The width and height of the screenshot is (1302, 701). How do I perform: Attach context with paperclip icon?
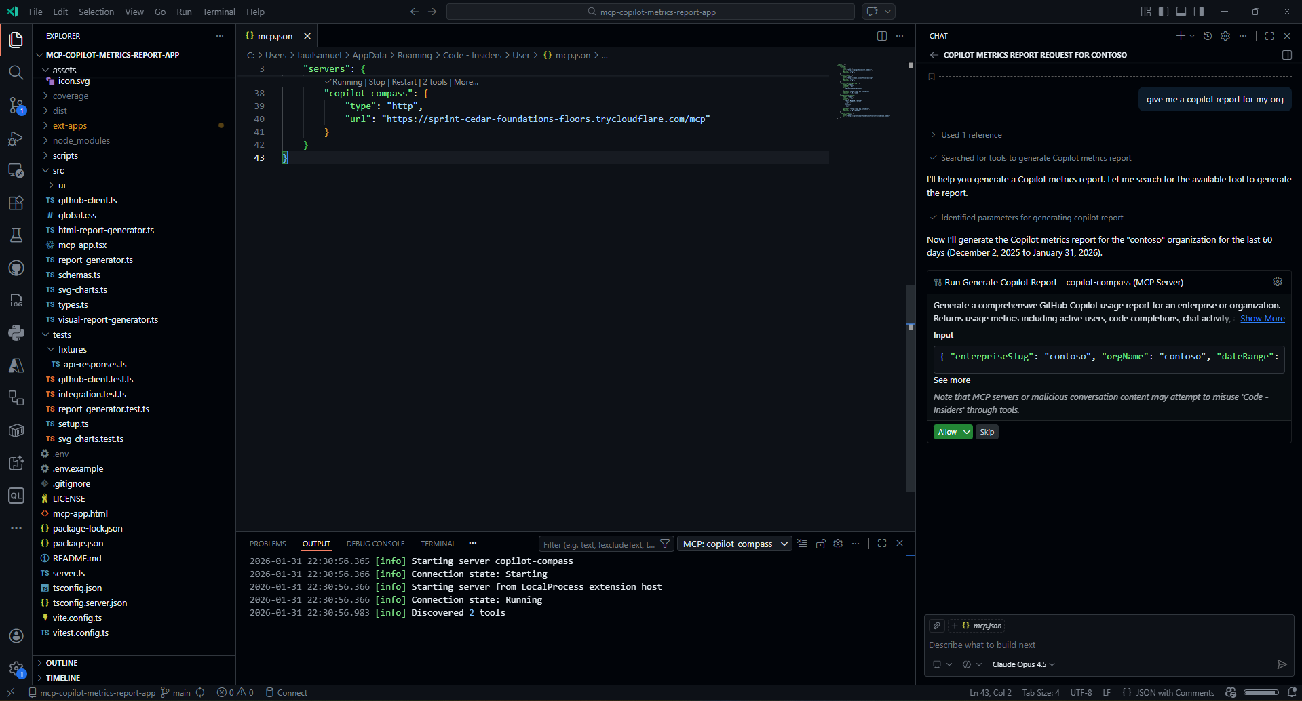pos(937,626)
